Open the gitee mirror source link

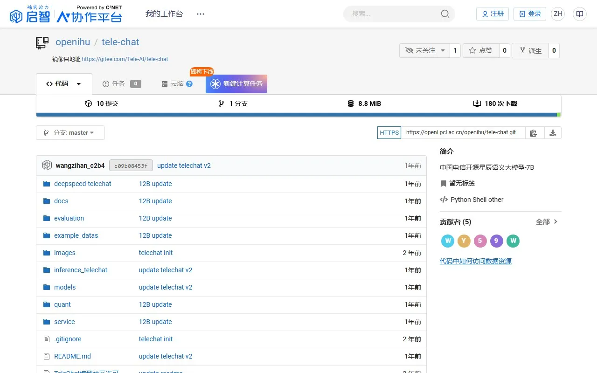tap(125, 59)
